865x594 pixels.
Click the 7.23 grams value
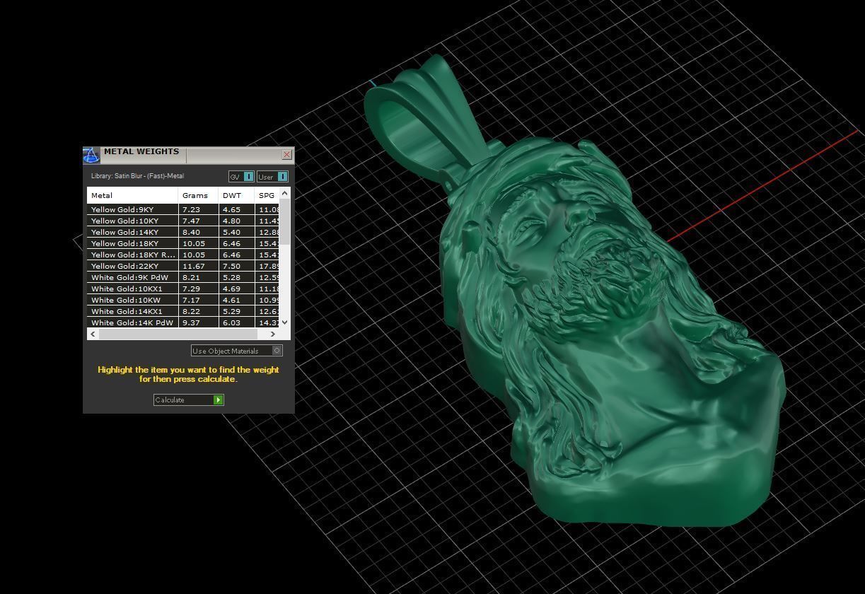click(x=191, y=209)
